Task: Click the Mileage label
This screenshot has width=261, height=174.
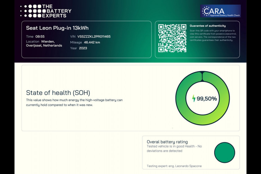Action: click(76, 42)
